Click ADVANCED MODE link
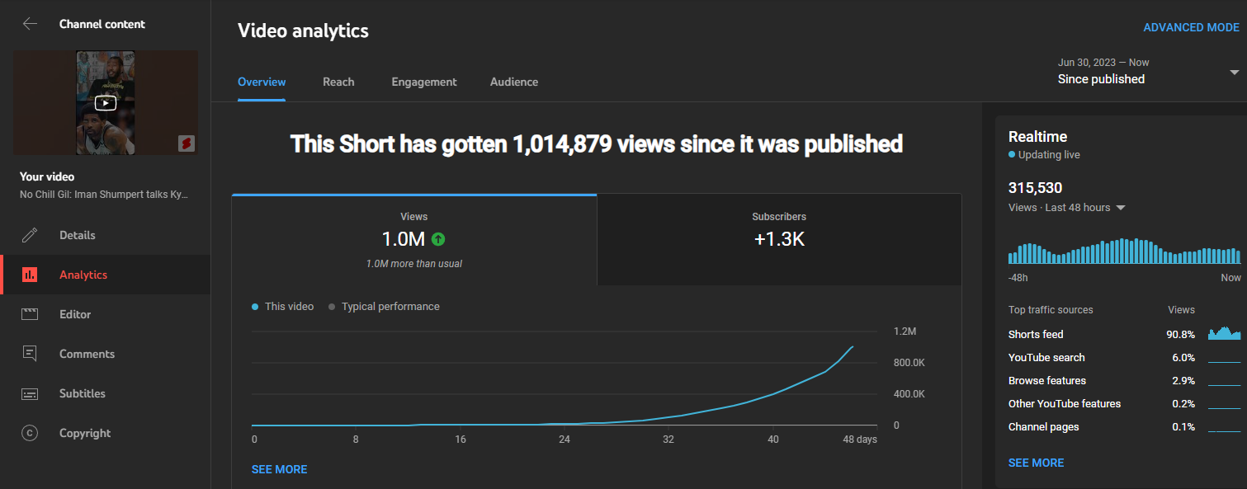This screenshot has width=1247, height=489. tap(1191, 27)
